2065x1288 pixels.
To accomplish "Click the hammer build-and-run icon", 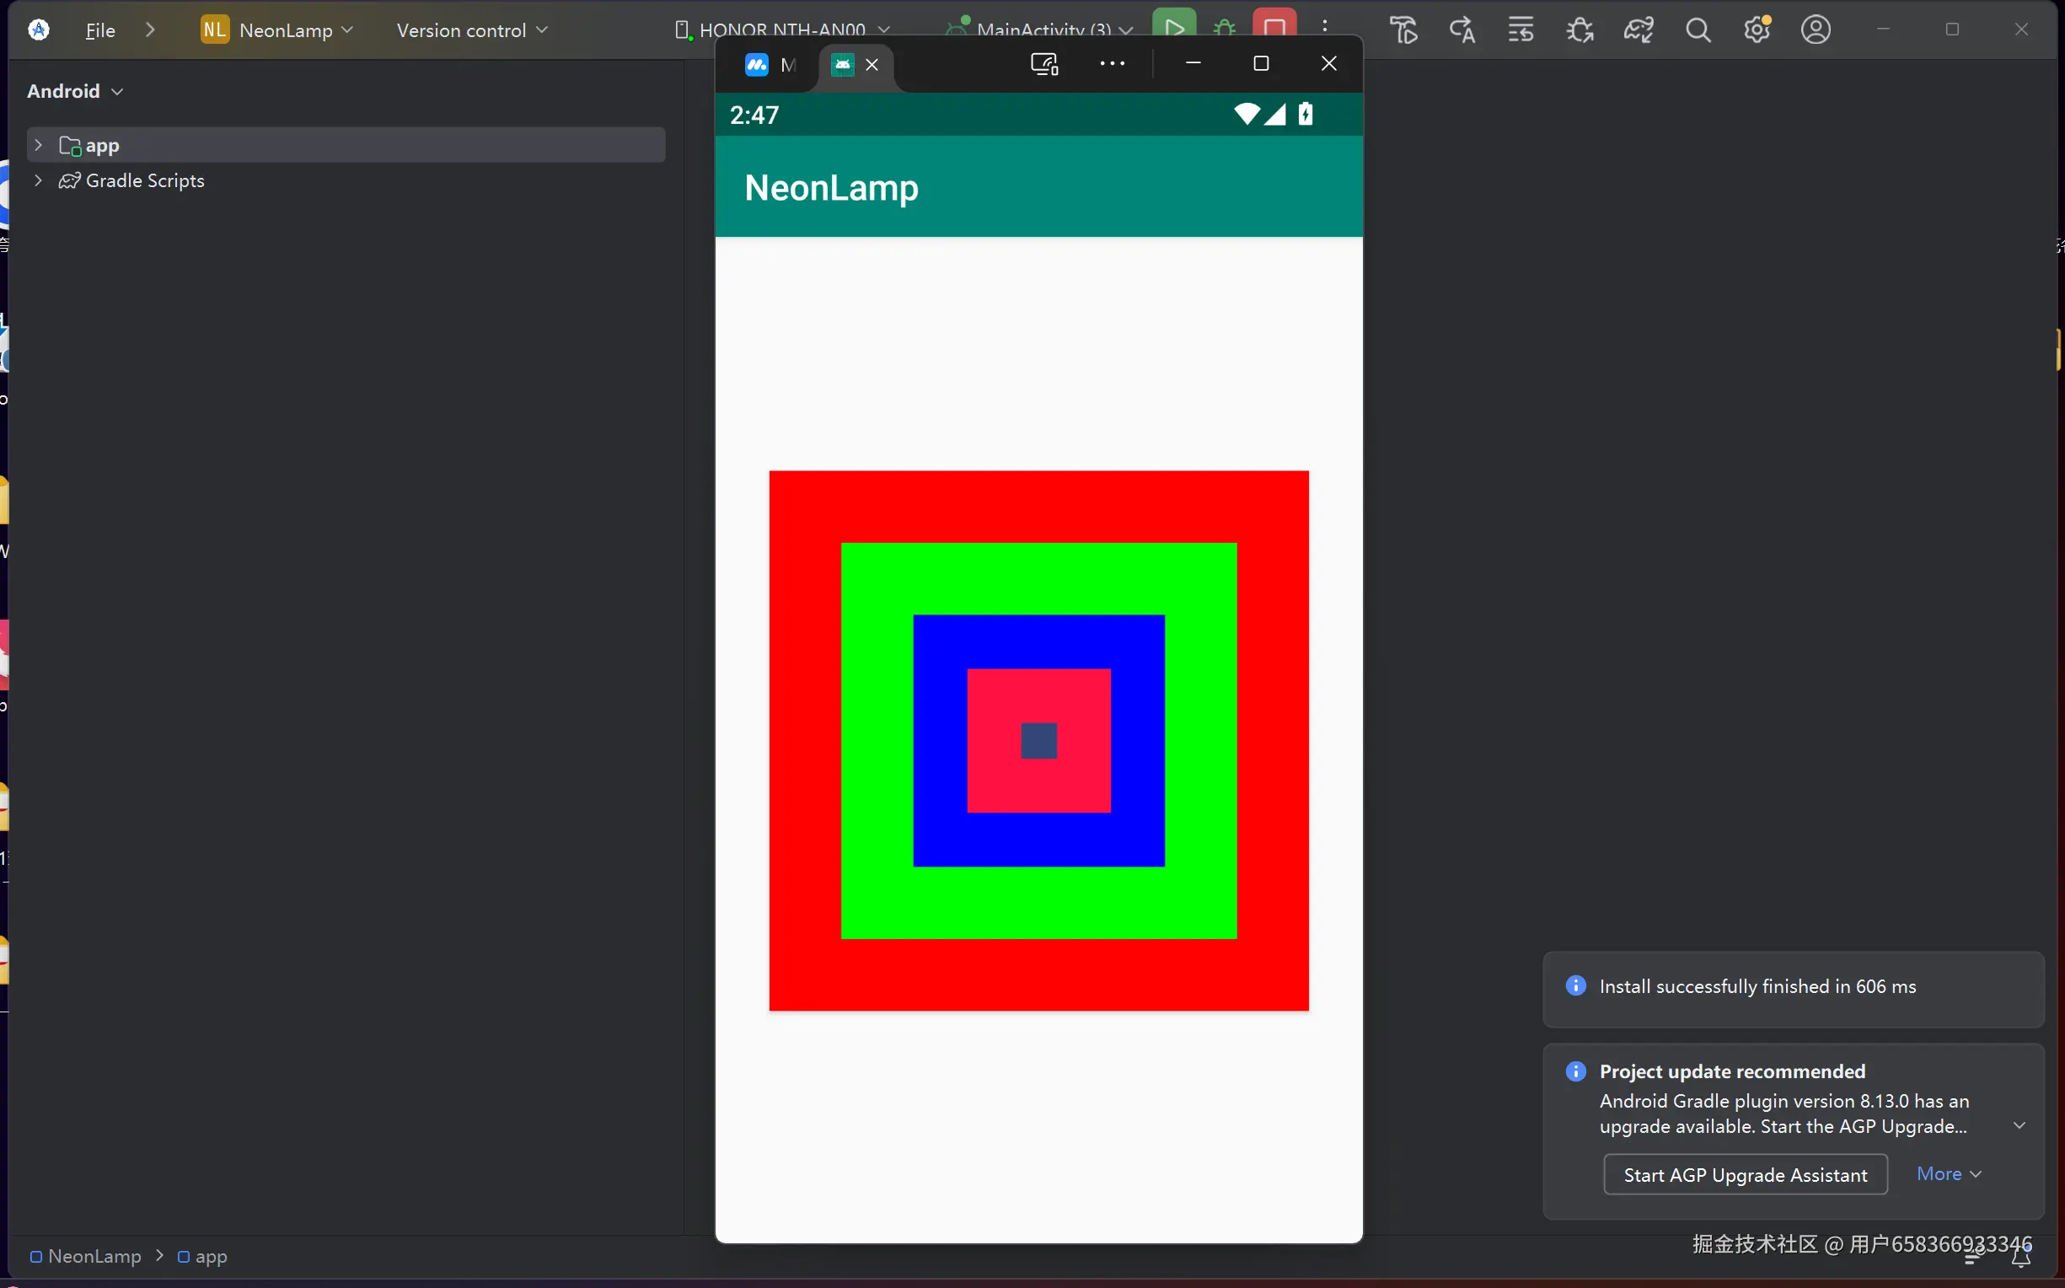I will click(x=1403, y=30).
